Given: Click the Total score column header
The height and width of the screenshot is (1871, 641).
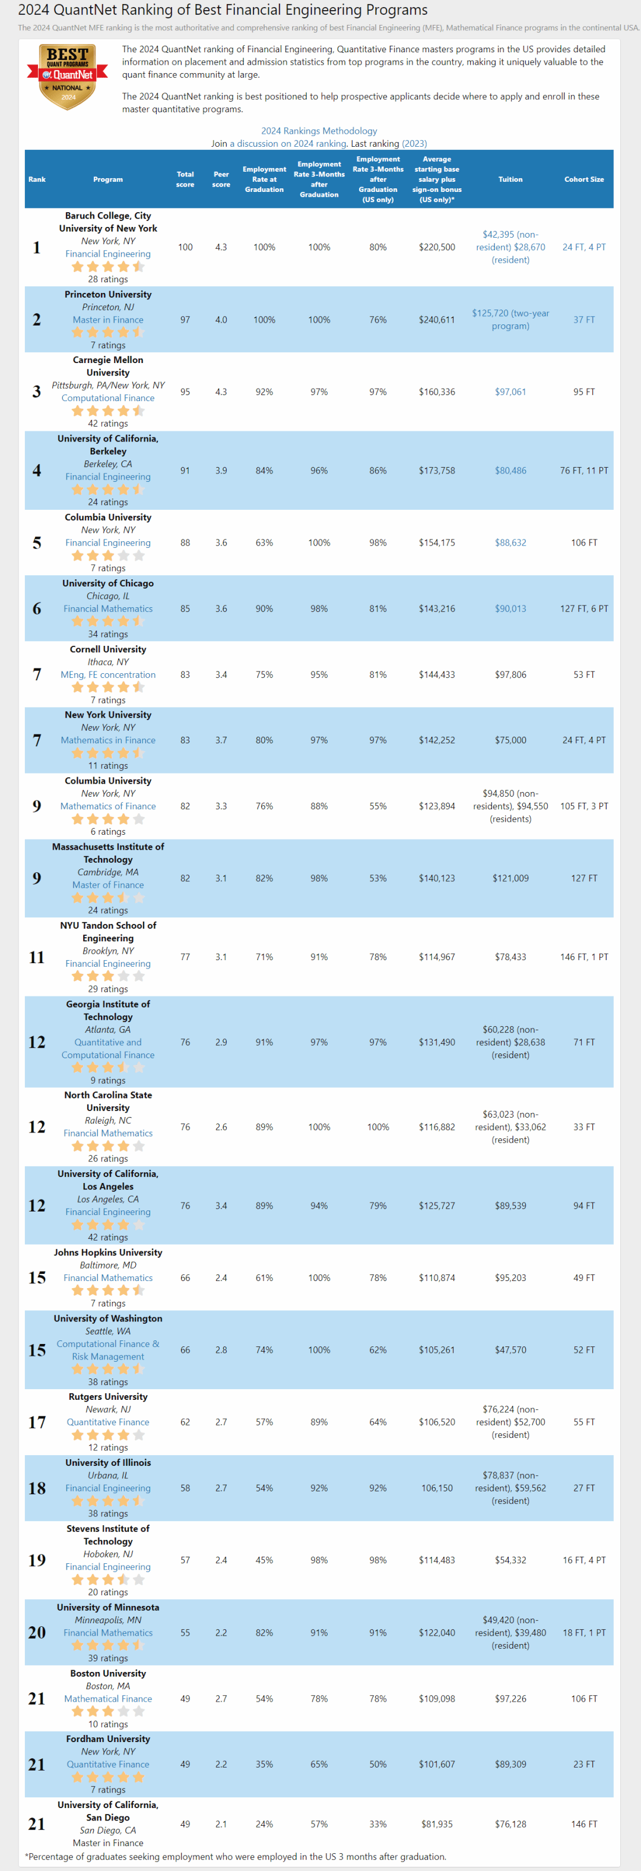Looking at the screenshot, I should 185,179.
